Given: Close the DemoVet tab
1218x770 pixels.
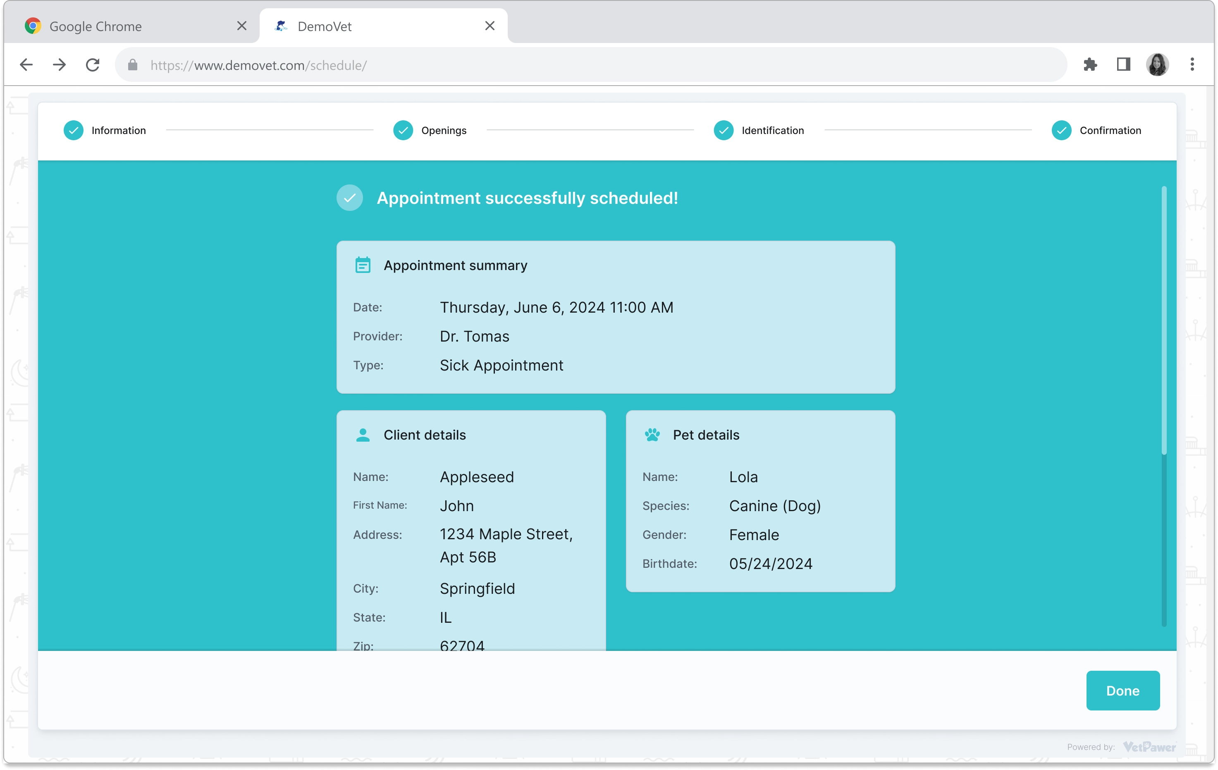Looking at the screenshot, I should click(490, 26).
